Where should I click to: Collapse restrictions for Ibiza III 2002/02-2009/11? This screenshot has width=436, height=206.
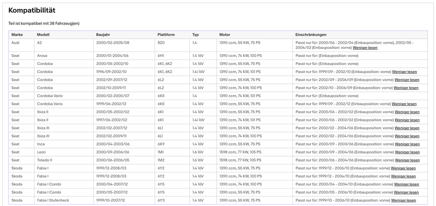pyautogui.click(x=407, y=136)
